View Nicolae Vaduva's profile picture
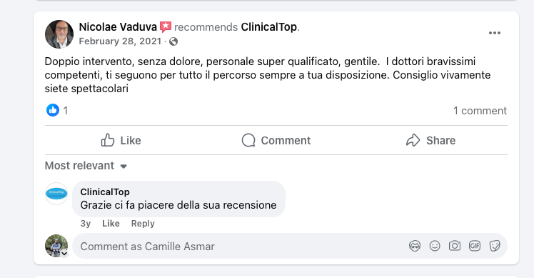Viewport: 534px width, 278px height. tap(59, 34)
